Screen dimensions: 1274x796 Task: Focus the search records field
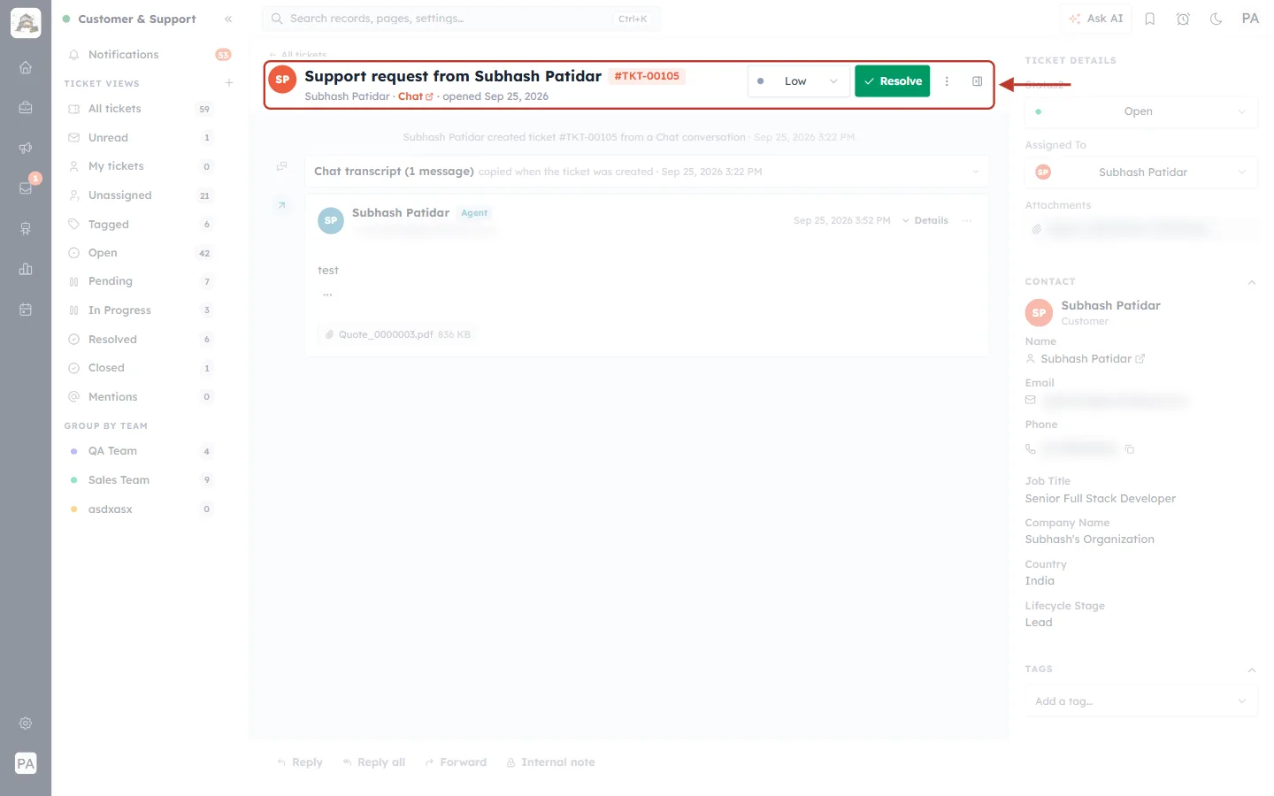(x=461, y=19)
